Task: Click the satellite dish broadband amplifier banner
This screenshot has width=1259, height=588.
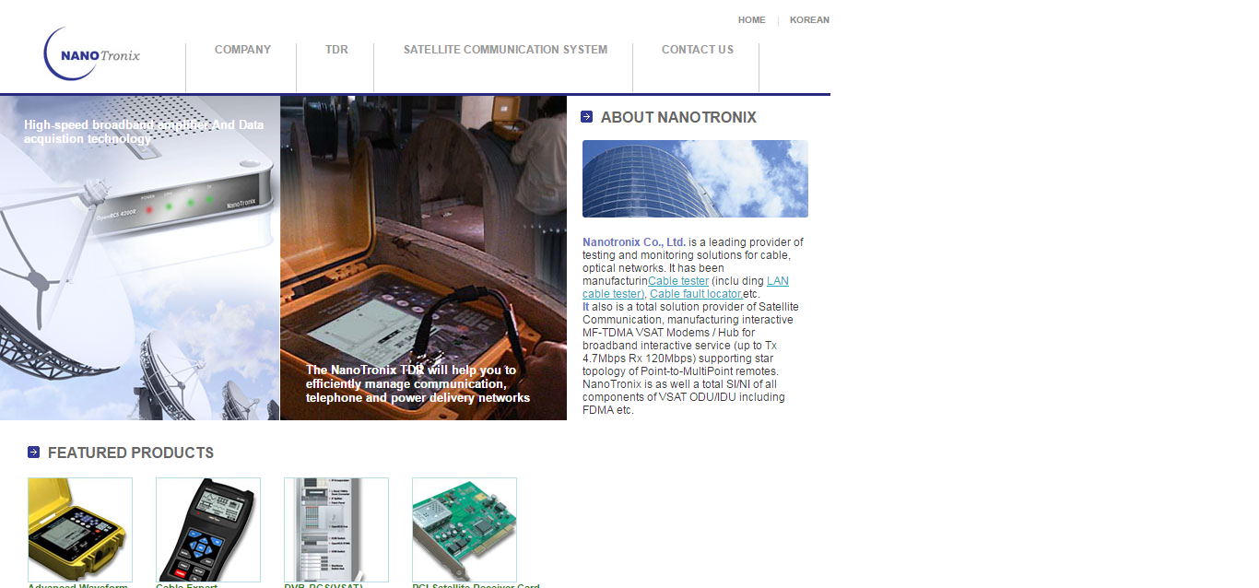Action: (139, 258)
